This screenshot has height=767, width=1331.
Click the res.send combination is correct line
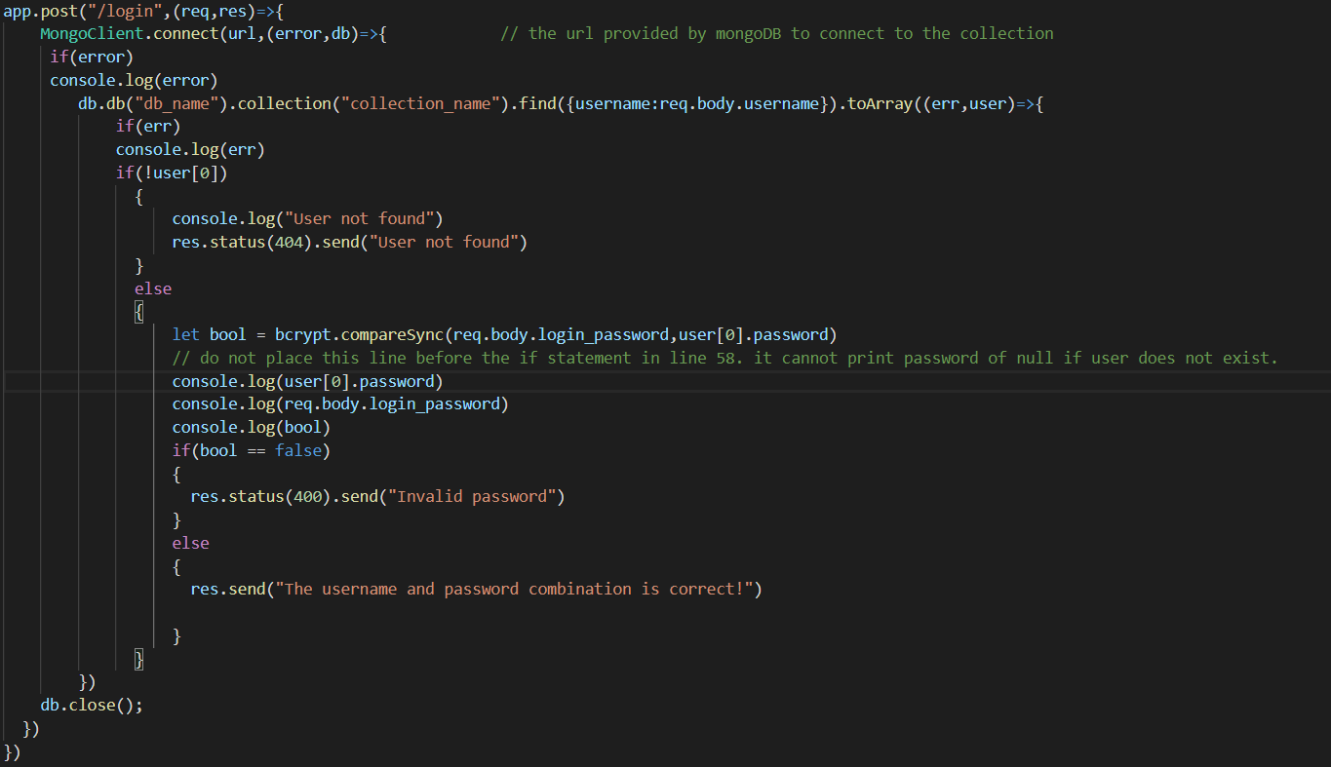476,589
